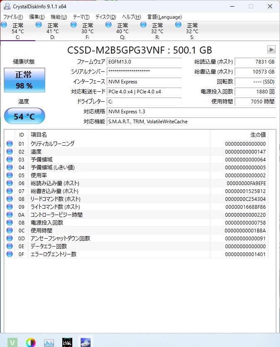The width and height of the screenshot is (280, 347).
Task: Open the ヘルプ(H) menu
Action: point(131,17)
